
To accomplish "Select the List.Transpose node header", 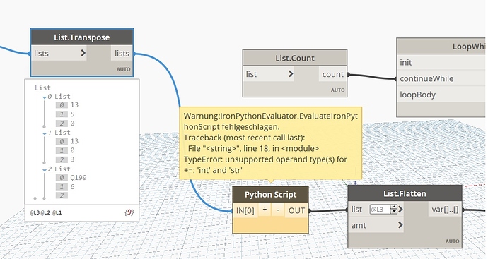I will coord(82,37).
